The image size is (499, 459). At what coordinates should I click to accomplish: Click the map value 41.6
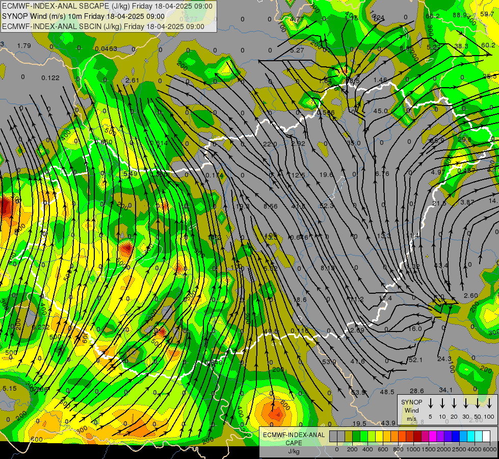click(x=358, y=361)
